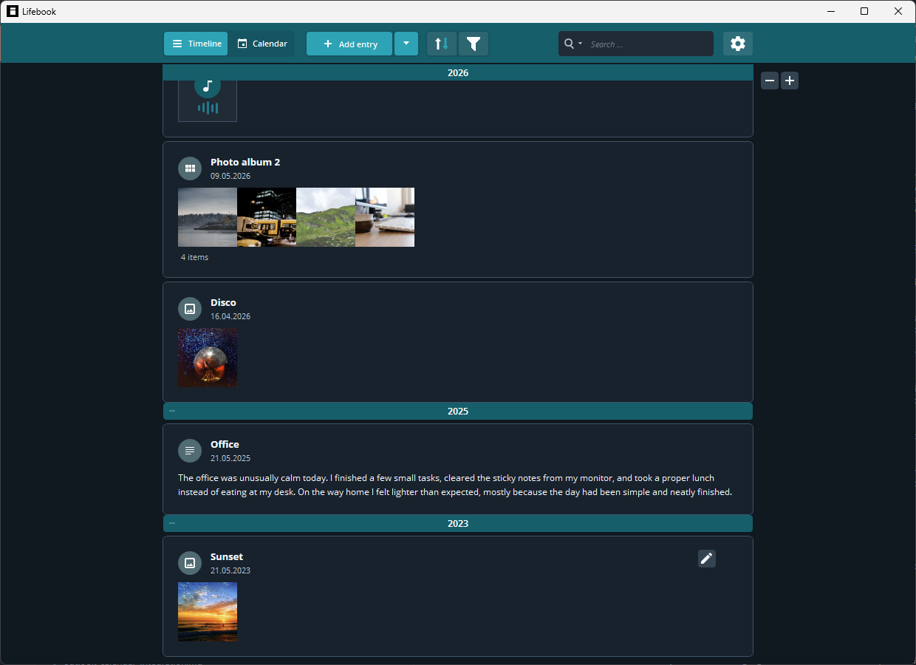Viewport: 916px width, 665px height.
Task: Click the Lifebook app icon in title bar
Action: [13, 11]
